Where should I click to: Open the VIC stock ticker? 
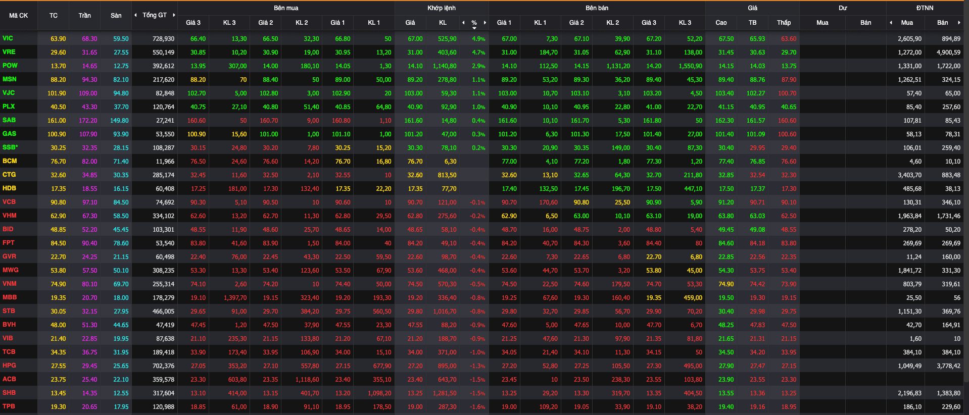click(x=8, y=38)
